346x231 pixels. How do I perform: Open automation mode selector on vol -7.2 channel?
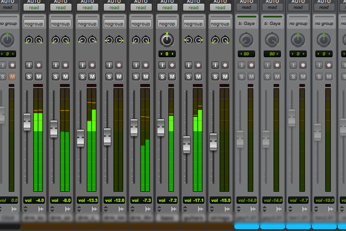pos(167,7)
